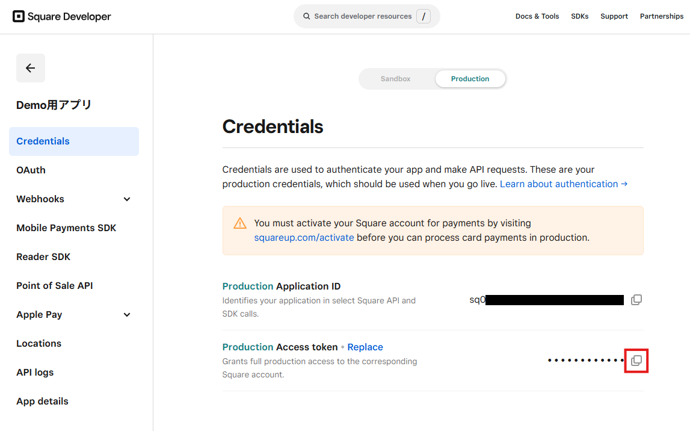This screenshot has width=690, height=431.
Task: Copy the Production Access token
Action: [636, 361]
